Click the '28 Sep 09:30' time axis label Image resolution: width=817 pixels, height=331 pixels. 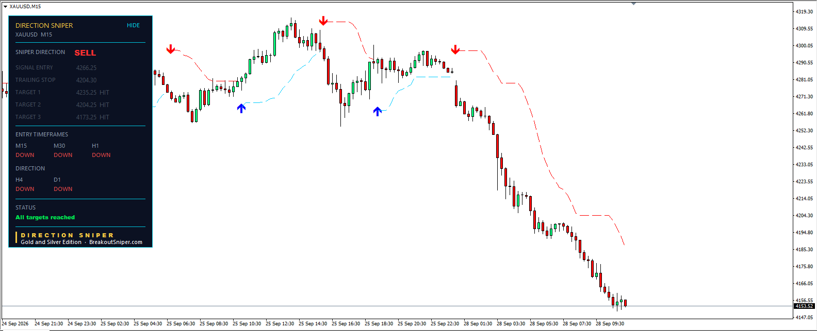coord(610,324)
